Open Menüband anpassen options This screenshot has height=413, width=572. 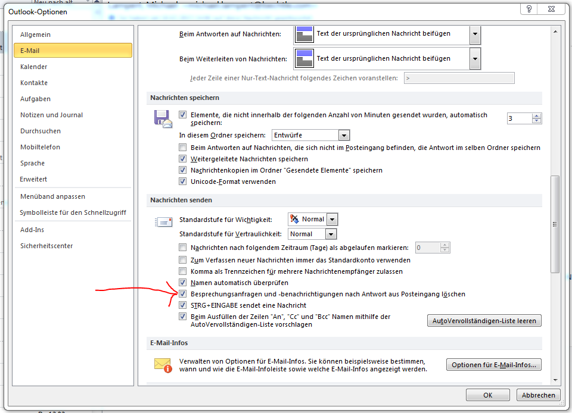click(x=73, y=196)
